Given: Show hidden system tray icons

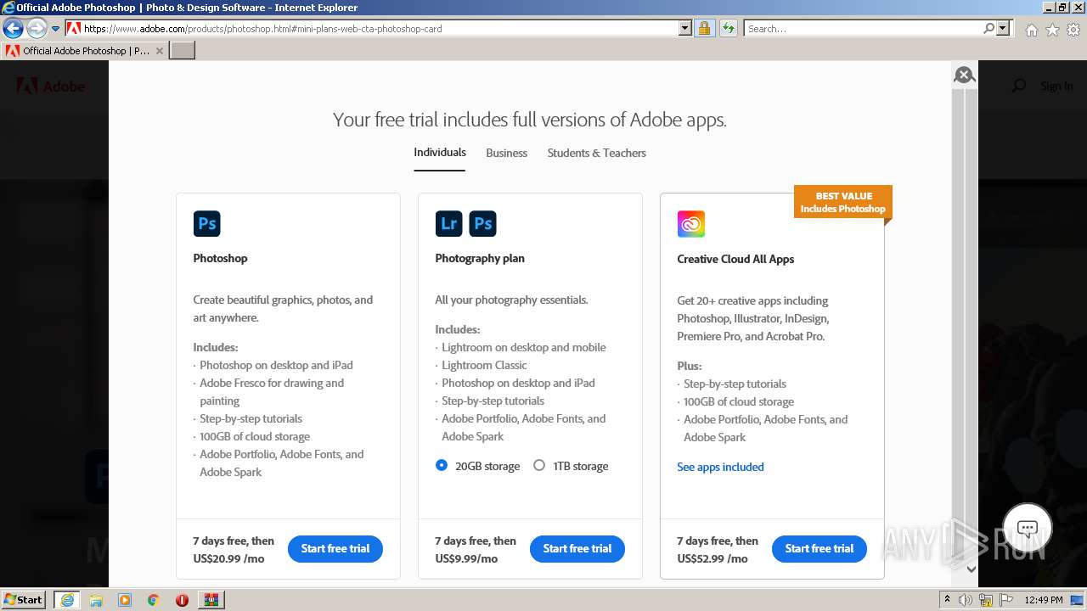Looking at the screenshot, I should pos(947,599).
